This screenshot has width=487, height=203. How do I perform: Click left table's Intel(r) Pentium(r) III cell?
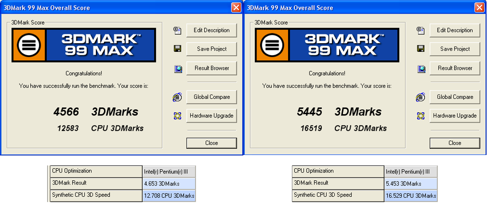(x=169, y=172)
